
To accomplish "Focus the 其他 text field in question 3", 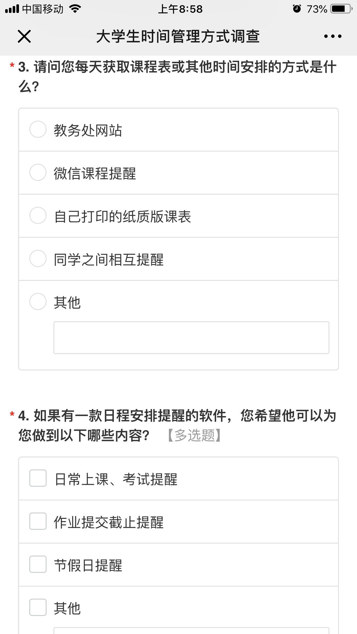I will click(191, 338).
